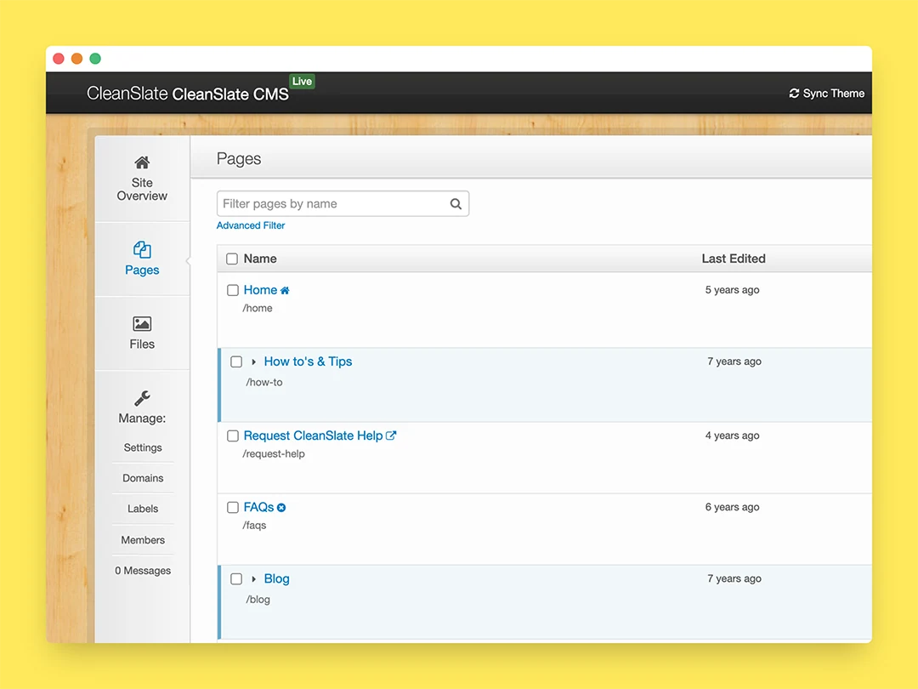Click the Site Overview house icon
The image size is (918, 689).
[142, 162]
